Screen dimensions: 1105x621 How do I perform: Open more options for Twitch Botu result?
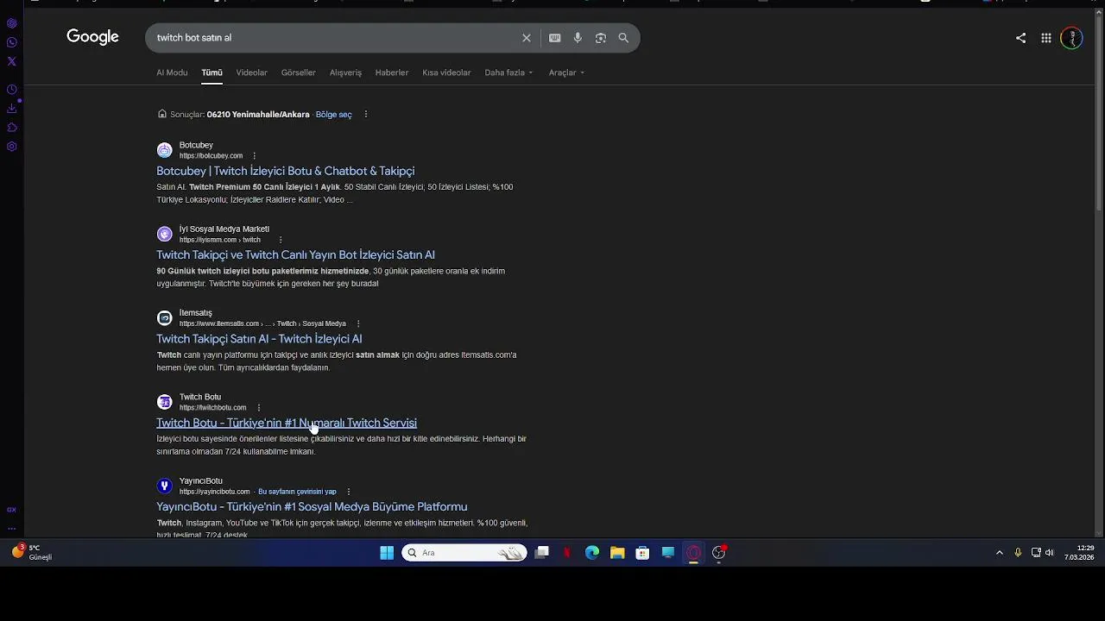pos(259,408)
